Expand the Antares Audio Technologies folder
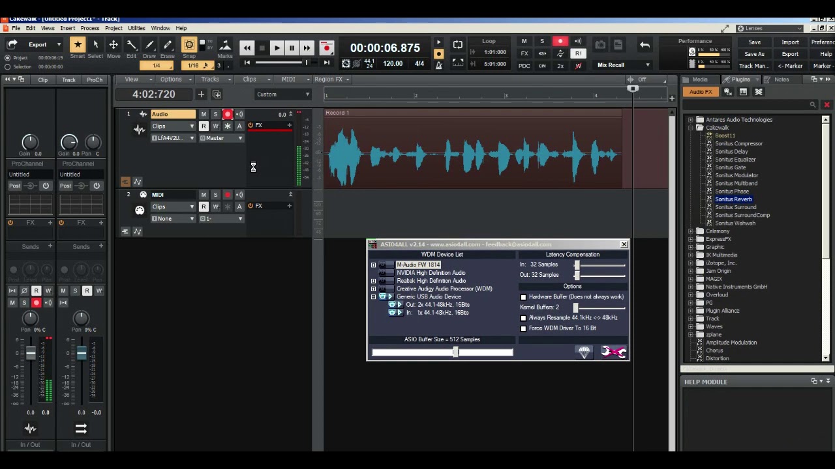The height and width of the screenshot is (469, 835). point(691,120)
